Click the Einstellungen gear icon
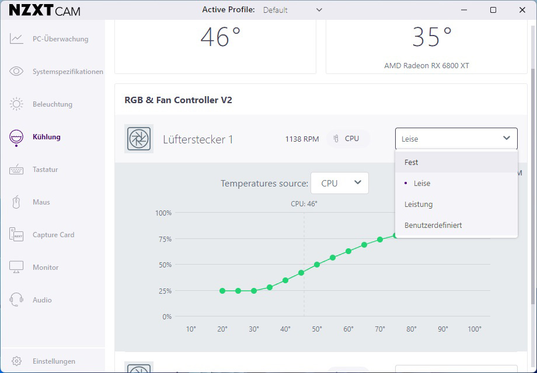This screenshot has width=537, height=373. click(16, 361)
